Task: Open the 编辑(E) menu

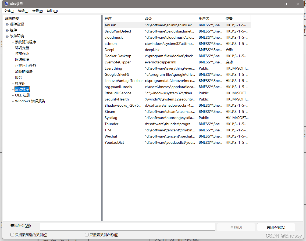Action: pyautogui.click(x=23, y=11)
